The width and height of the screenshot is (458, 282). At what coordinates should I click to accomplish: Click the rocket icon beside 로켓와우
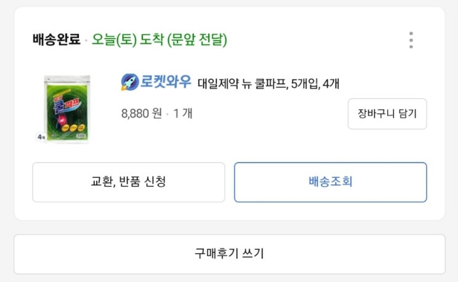(129, 82)
